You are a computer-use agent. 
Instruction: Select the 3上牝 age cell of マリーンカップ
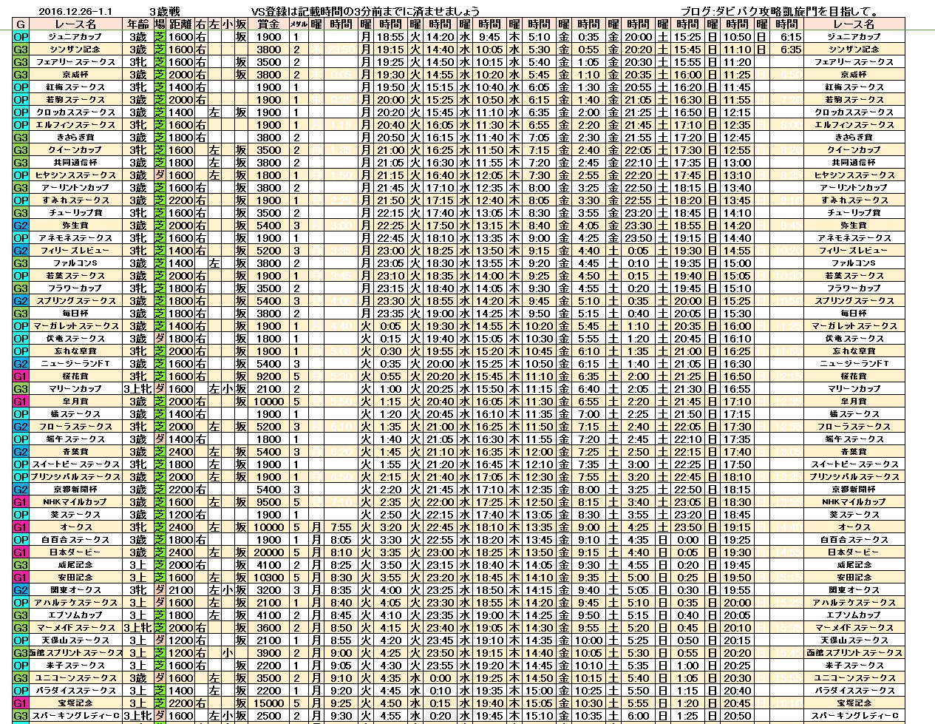[137, 389]
